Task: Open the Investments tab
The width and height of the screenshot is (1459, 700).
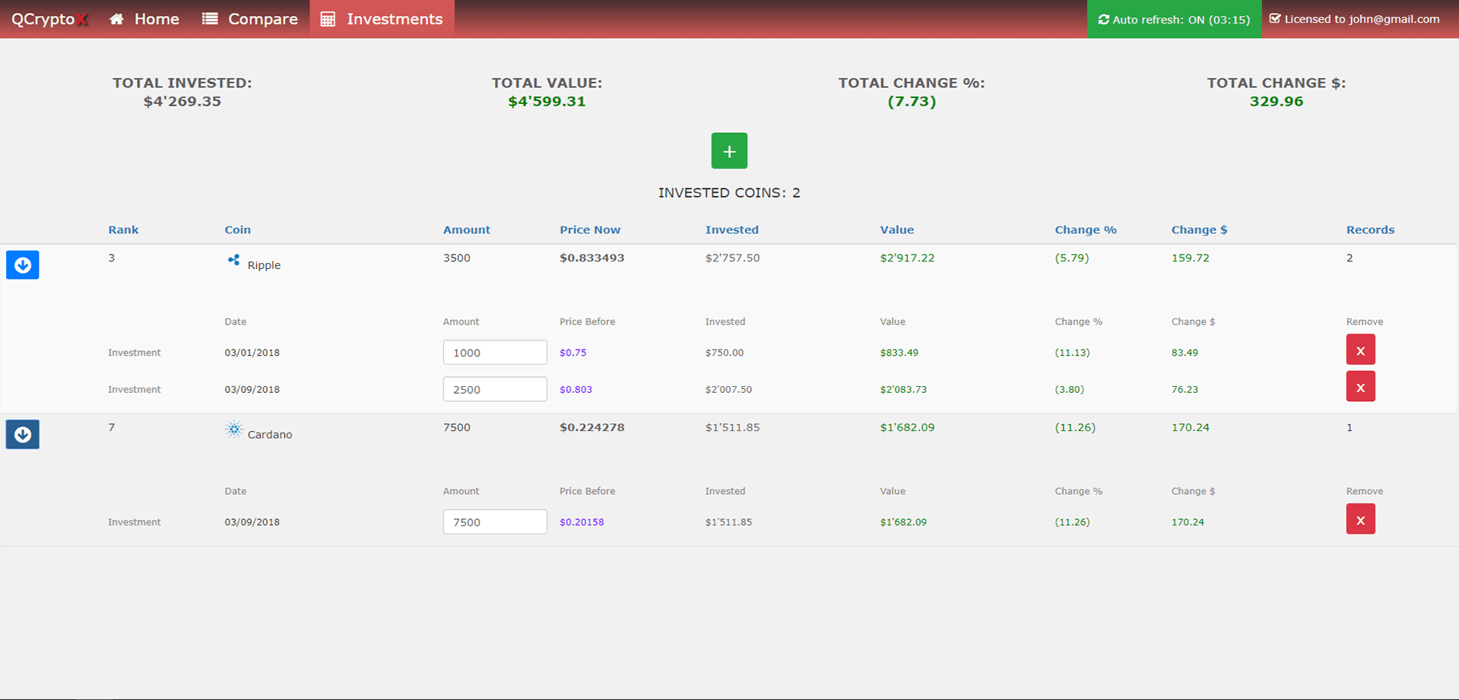Action: (x=382, y=19)
